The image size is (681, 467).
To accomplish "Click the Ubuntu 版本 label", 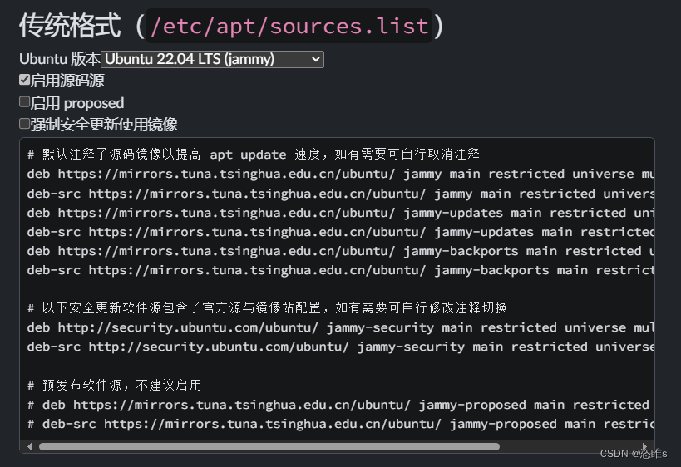I will [x=60, y=59].
